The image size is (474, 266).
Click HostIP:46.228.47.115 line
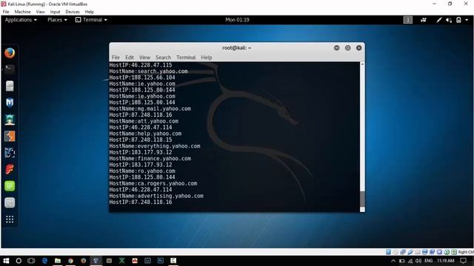141,65
